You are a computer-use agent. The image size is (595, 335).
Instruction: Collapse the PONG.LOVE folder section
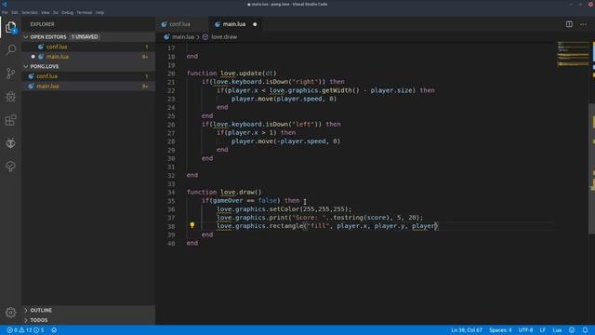click(88, 66)
